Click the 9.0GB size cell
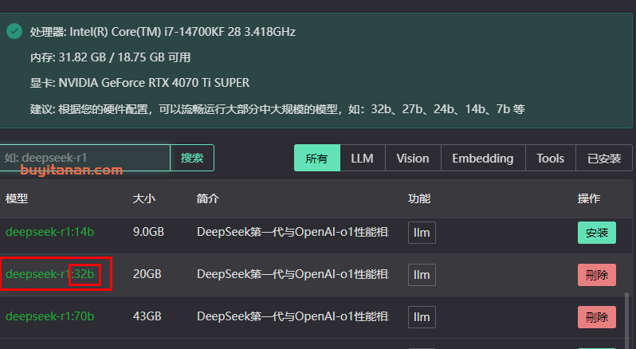 148,232
